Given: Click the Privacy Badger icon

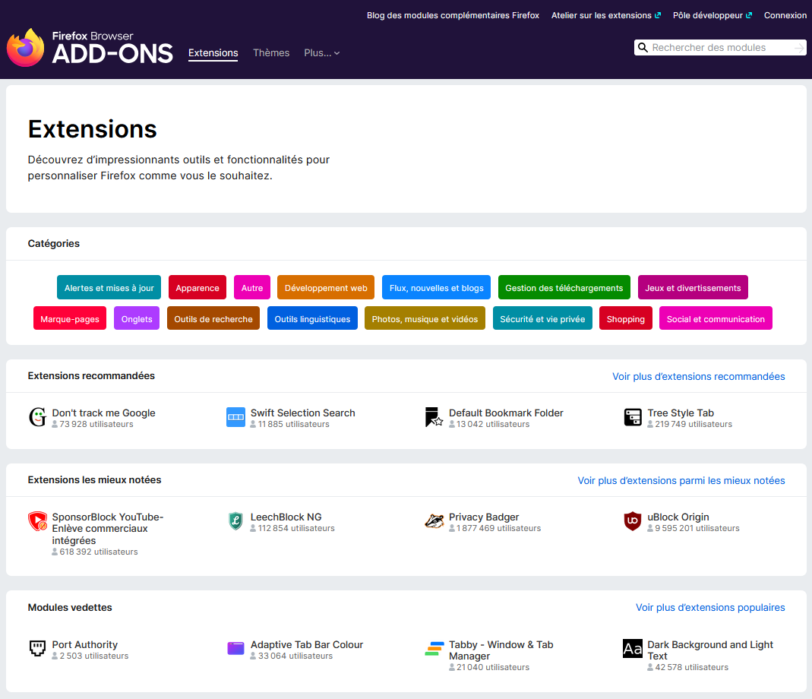Looking at the screenshot, I should pos(434,521).
